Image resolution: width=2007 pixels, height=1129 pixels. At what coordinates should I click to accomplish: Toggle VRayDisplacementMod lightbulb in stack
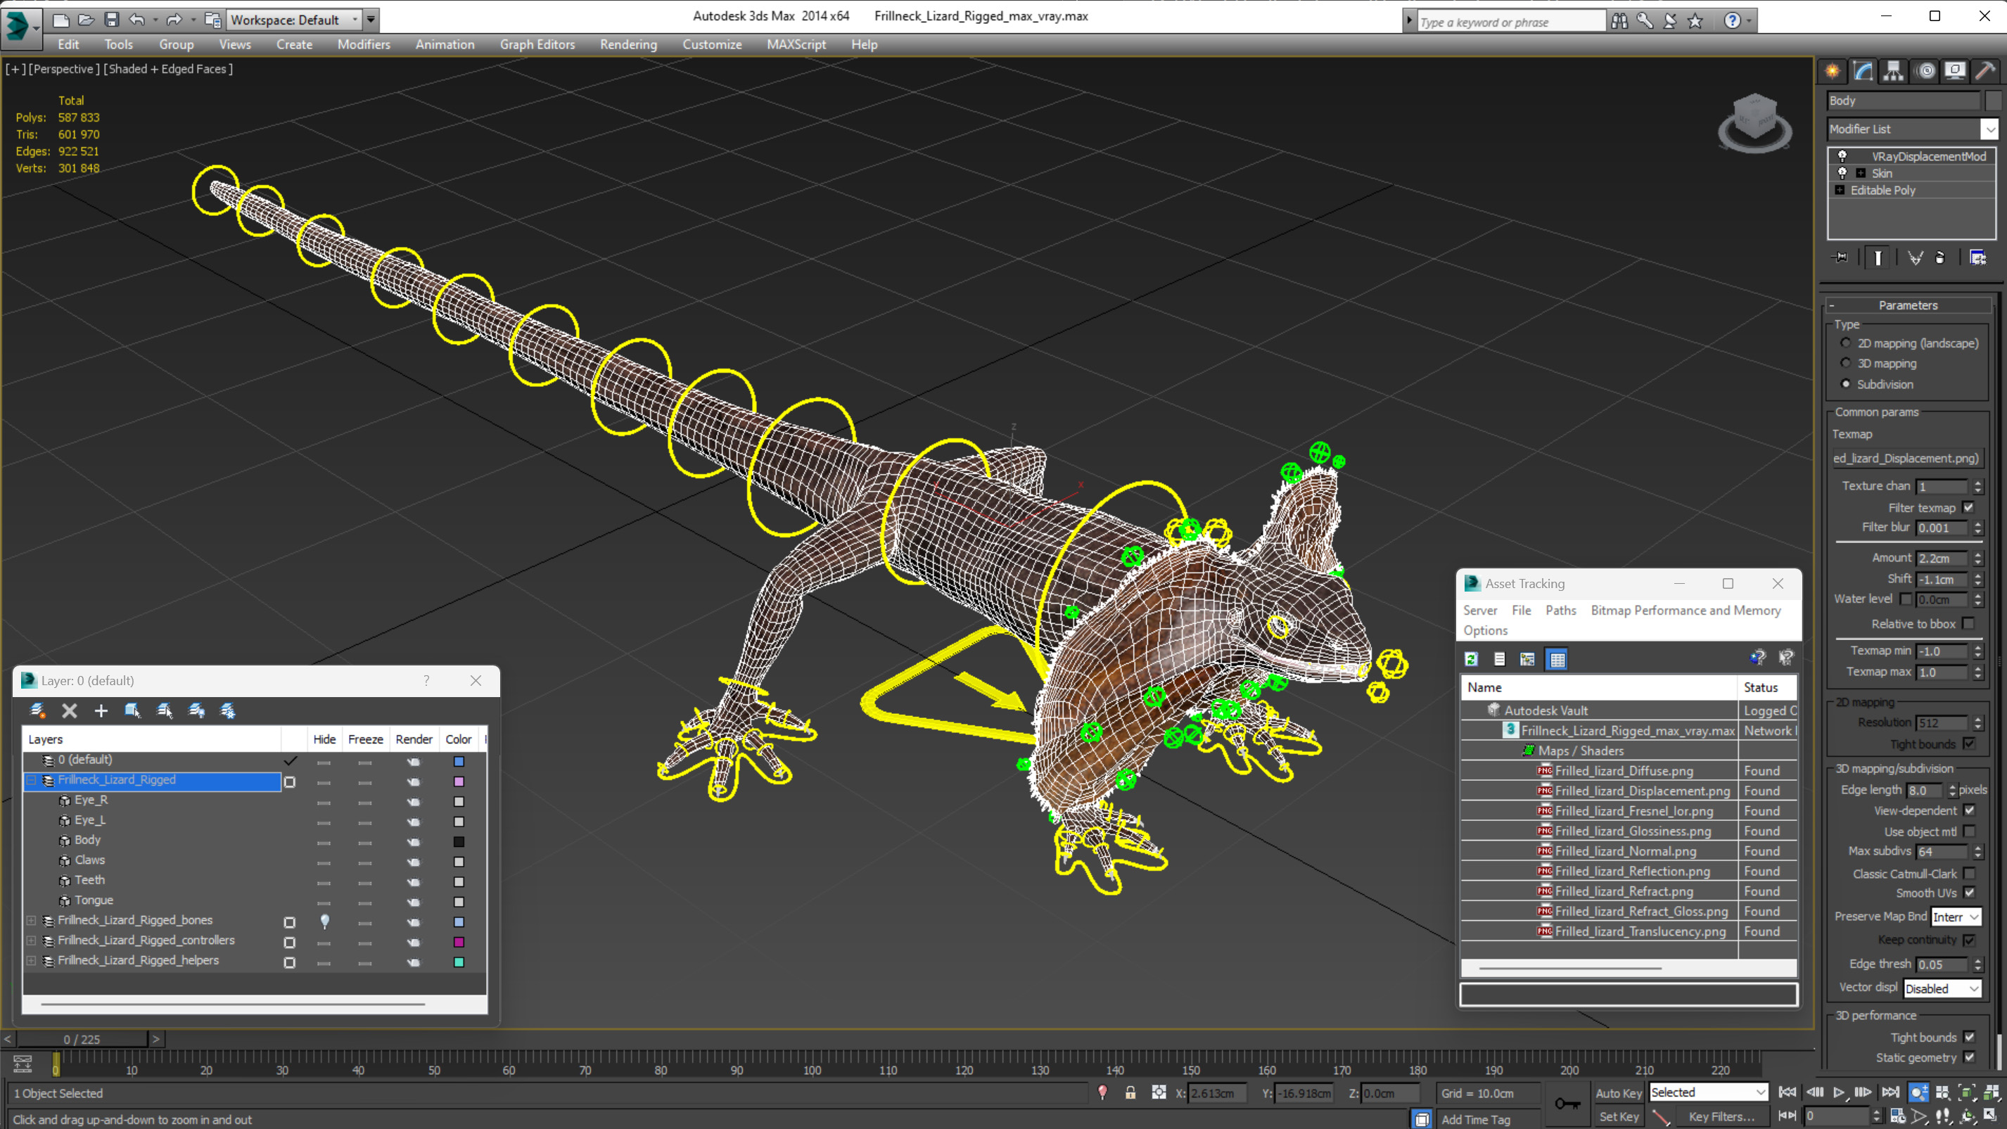coord(1842,156)
